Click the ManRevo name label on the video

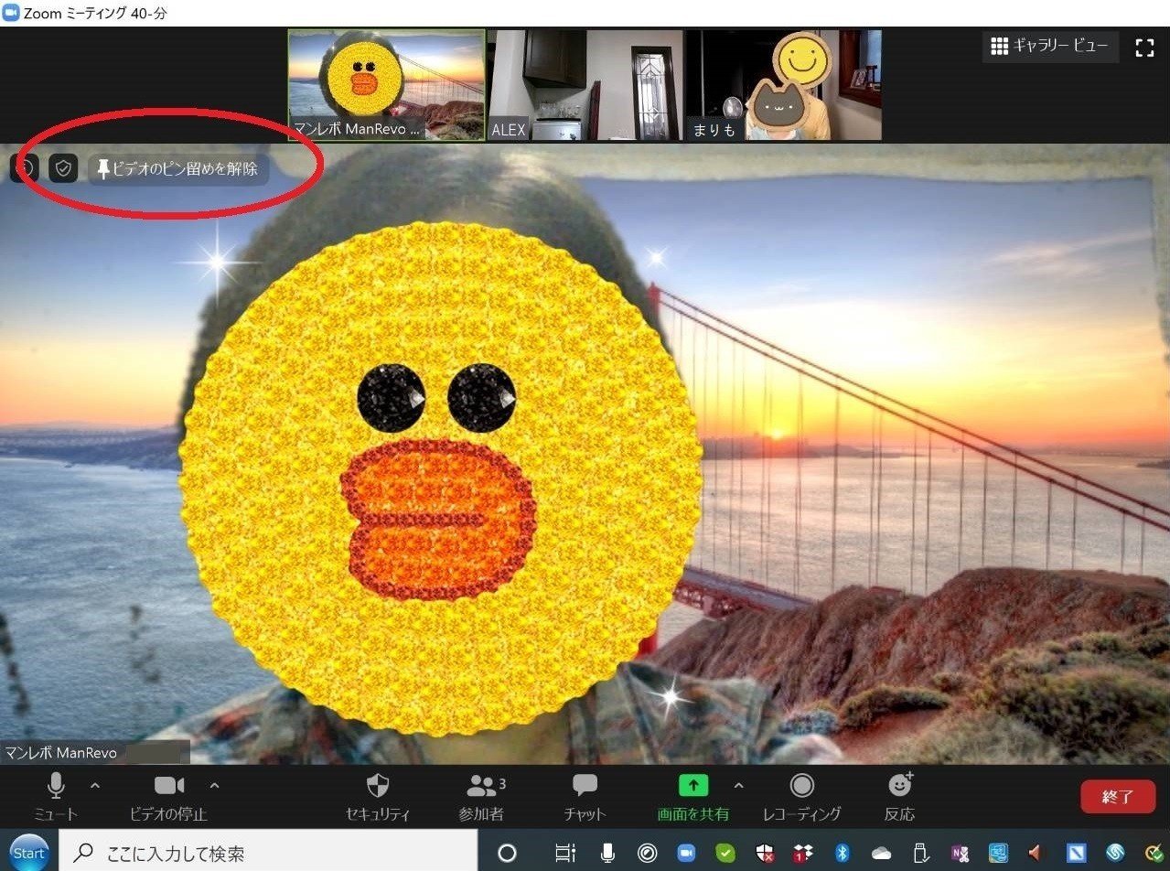point(61,752)
